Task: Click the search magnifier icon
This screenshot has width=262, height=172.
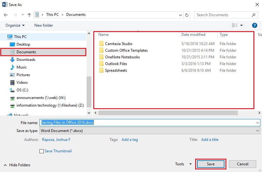Action: pyautogui.click(x=253, y=15)
